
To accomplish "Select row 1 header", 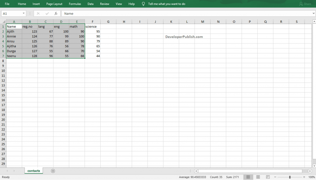I will pos(3,27).
